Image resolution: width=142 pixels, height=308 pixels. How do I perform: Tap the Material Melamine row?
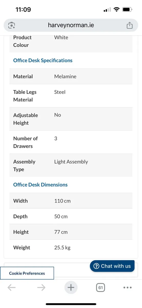point(71,76)
